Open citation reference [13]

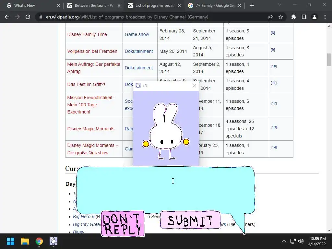(x=274, y=127)
